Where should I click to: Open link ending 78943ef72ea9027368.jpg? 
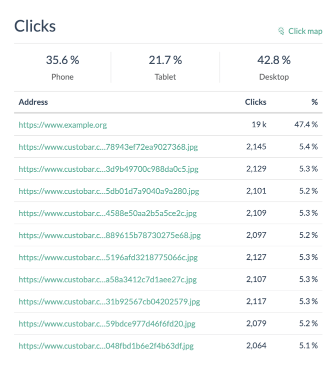(x=108, y=147)
